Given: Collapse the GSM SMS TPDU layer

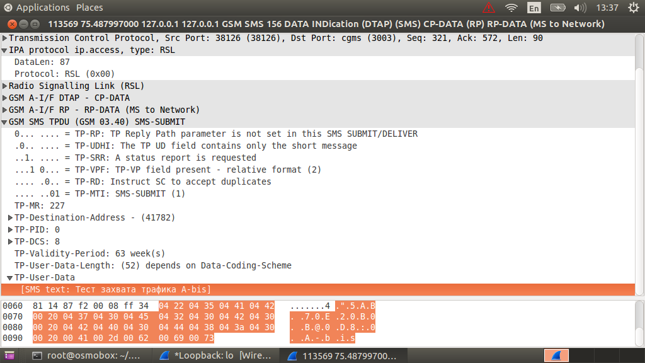Looking at the screenshot, I should [x=4, y=122].
